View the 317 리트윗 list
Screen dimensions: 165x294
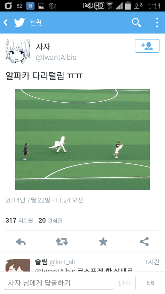19,221
